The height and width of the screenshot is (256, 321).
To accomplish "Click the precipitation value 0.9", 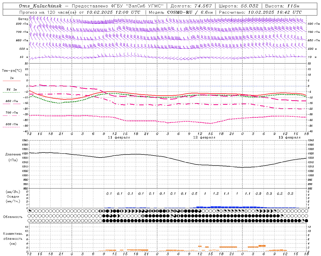I will [x=258, y=194].
